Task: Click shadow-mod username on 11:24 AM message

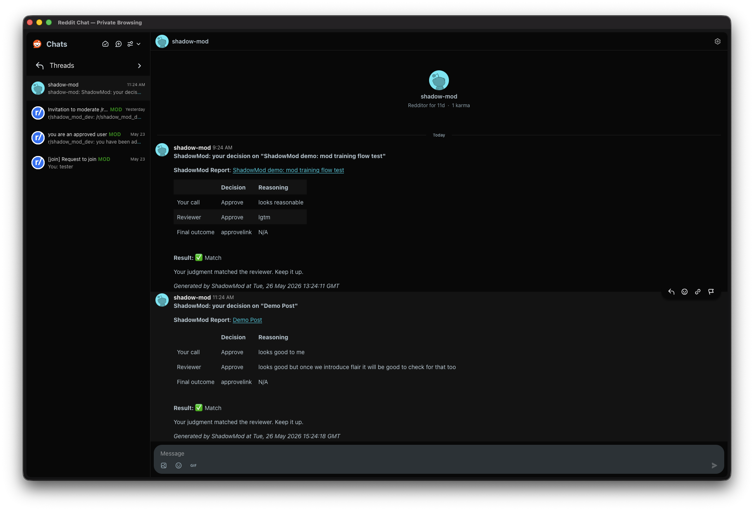Action: (x=192, y=297)
